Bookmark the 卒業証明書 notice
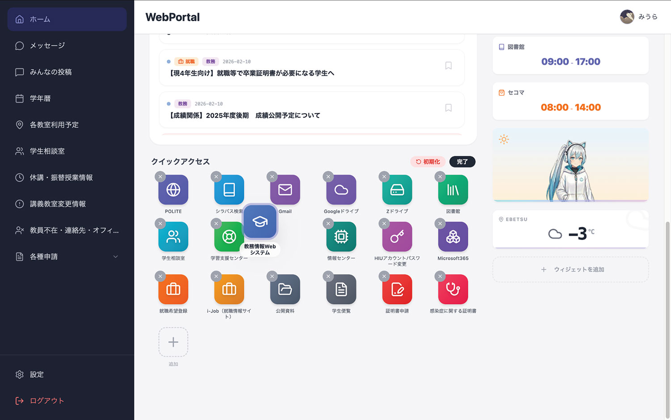671x420 pixels. [448, 66]
